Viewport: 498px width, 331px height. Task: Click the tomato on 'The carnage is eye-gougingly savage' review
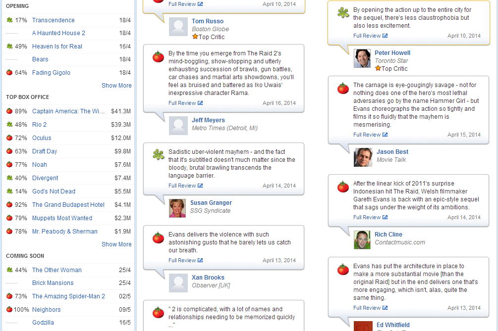[343, 88]
